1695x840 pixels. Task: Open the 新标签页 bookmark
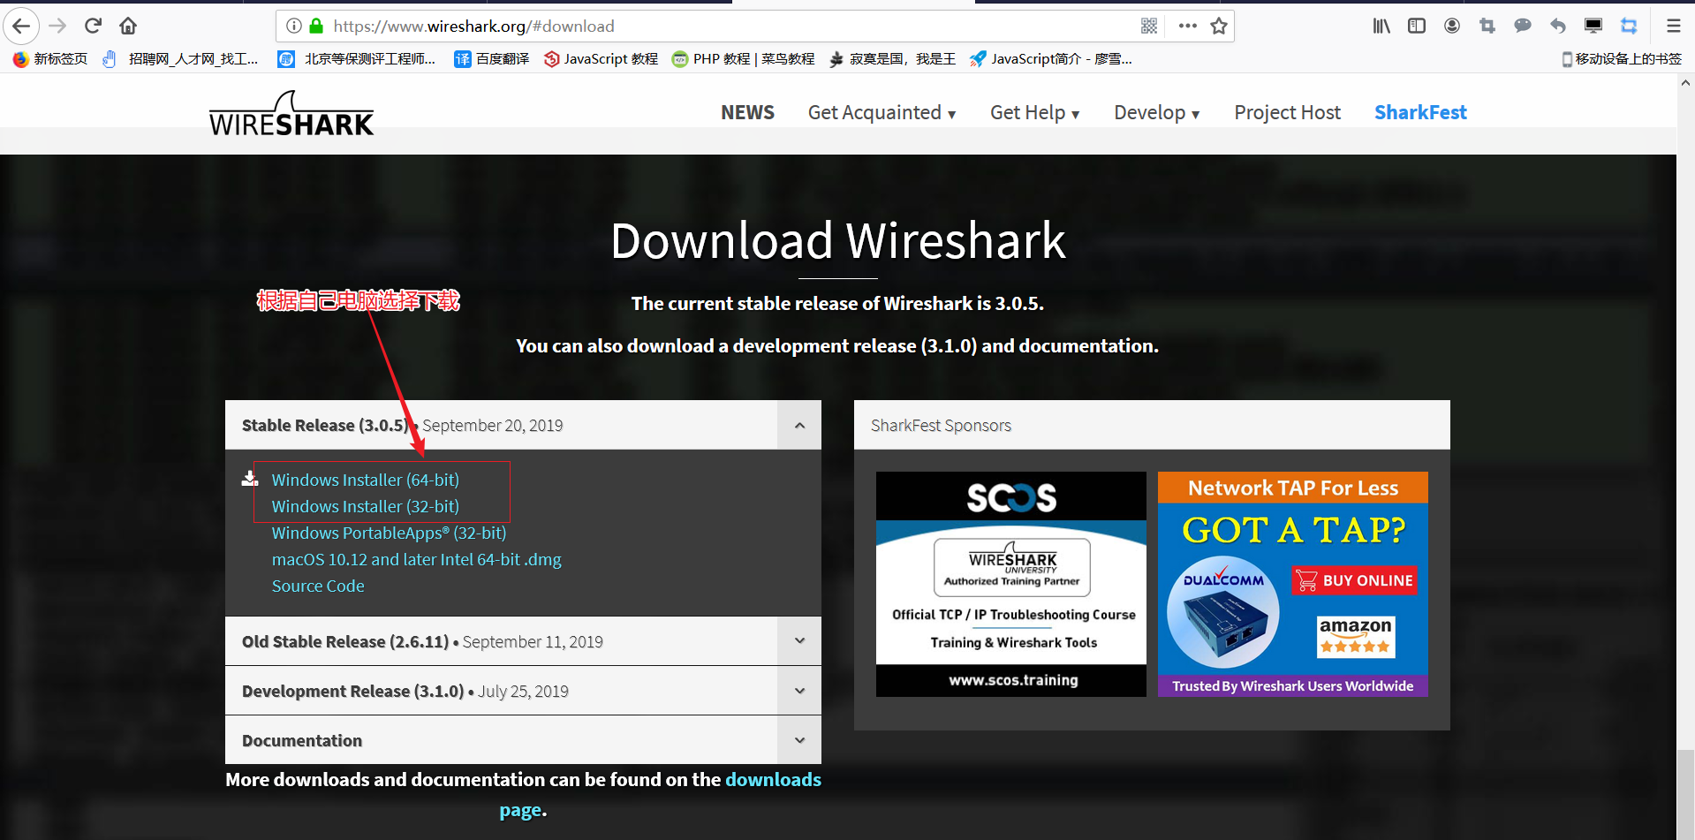(50, 58)
